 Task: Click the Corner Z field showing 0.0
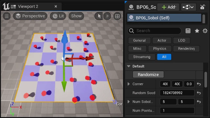pyautogui.click(x=189, y=84)
